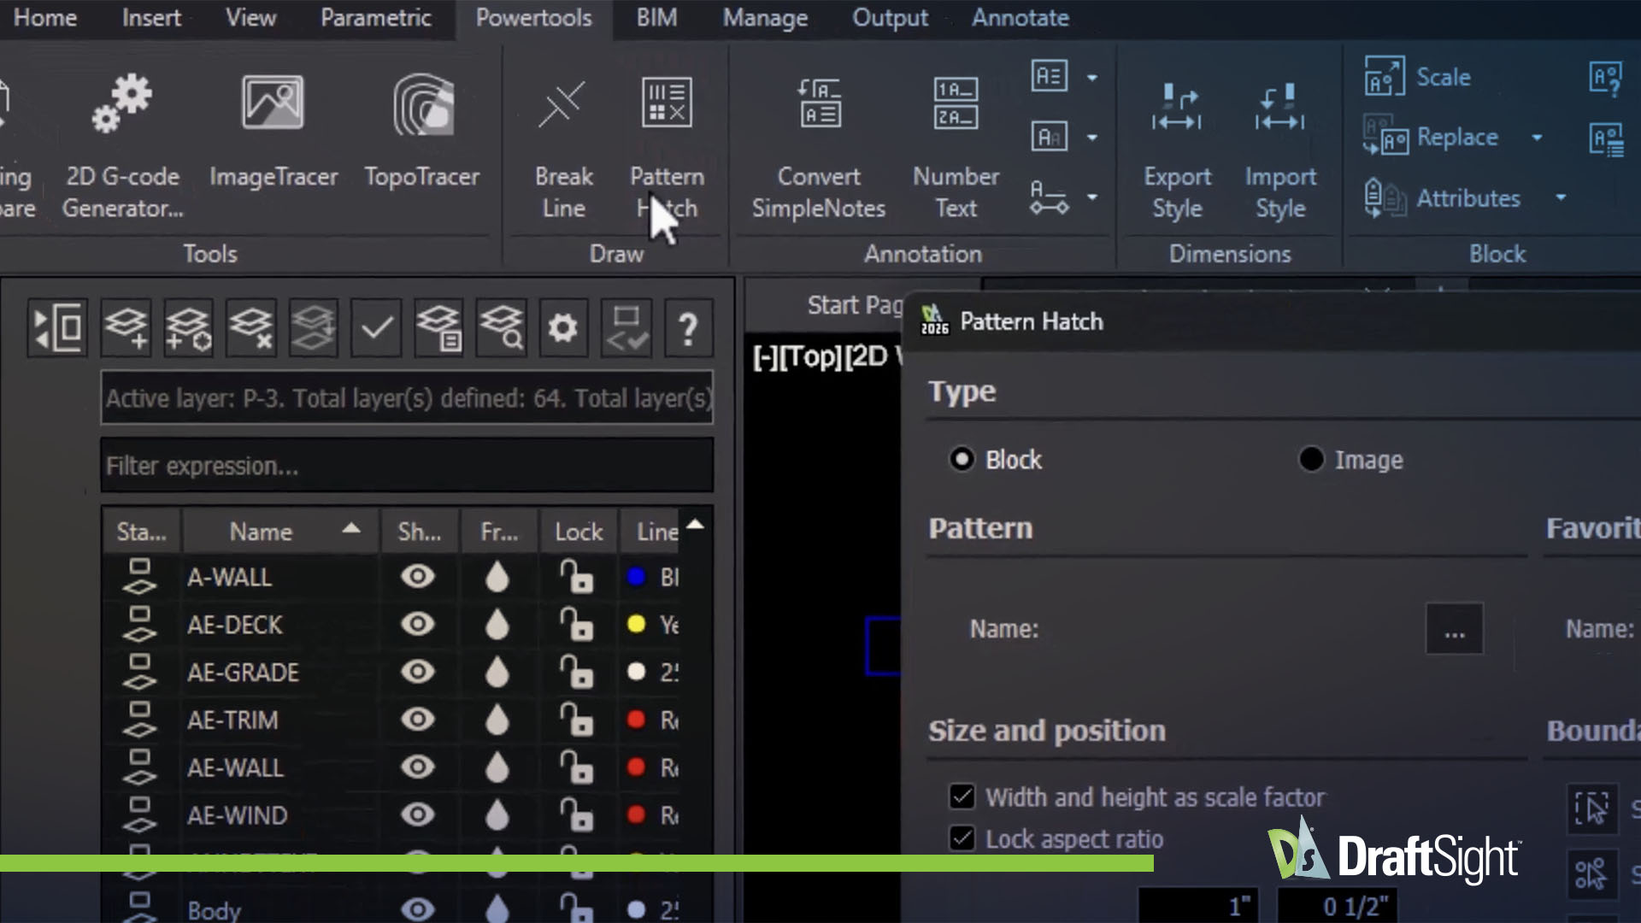
Task: Open the bottom annotation dropdown arrow
Action: (x=1092, y=197)
